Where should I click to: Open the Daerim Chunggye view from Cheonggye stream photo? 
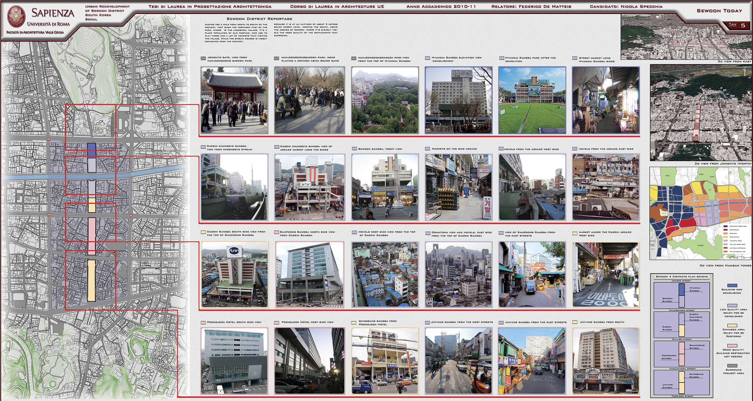(x=235, y=187)
